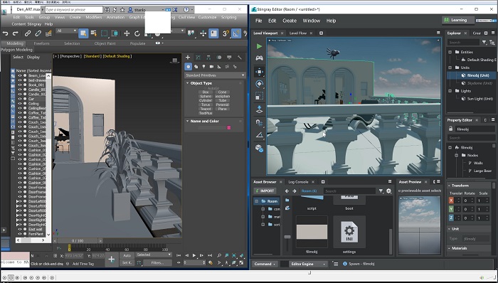Click the Redo arrow in 3ds Max toolbar

15,33
